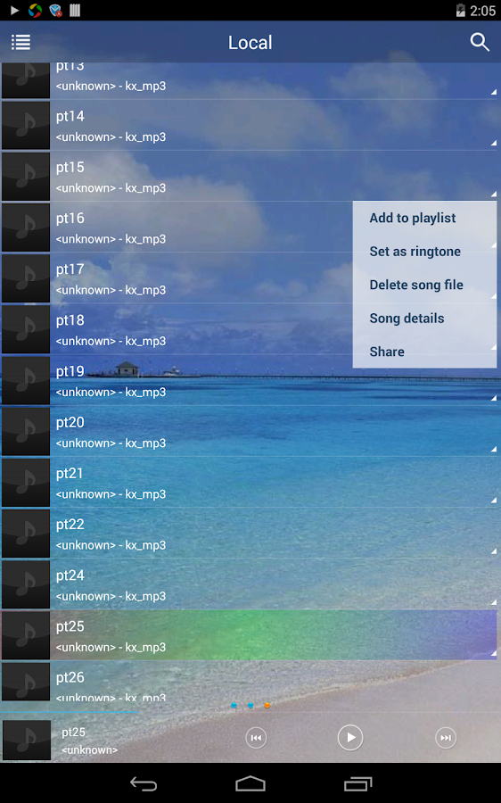Expand options arrow for pt14
The image size is (501, 803).
coord(493,143)
